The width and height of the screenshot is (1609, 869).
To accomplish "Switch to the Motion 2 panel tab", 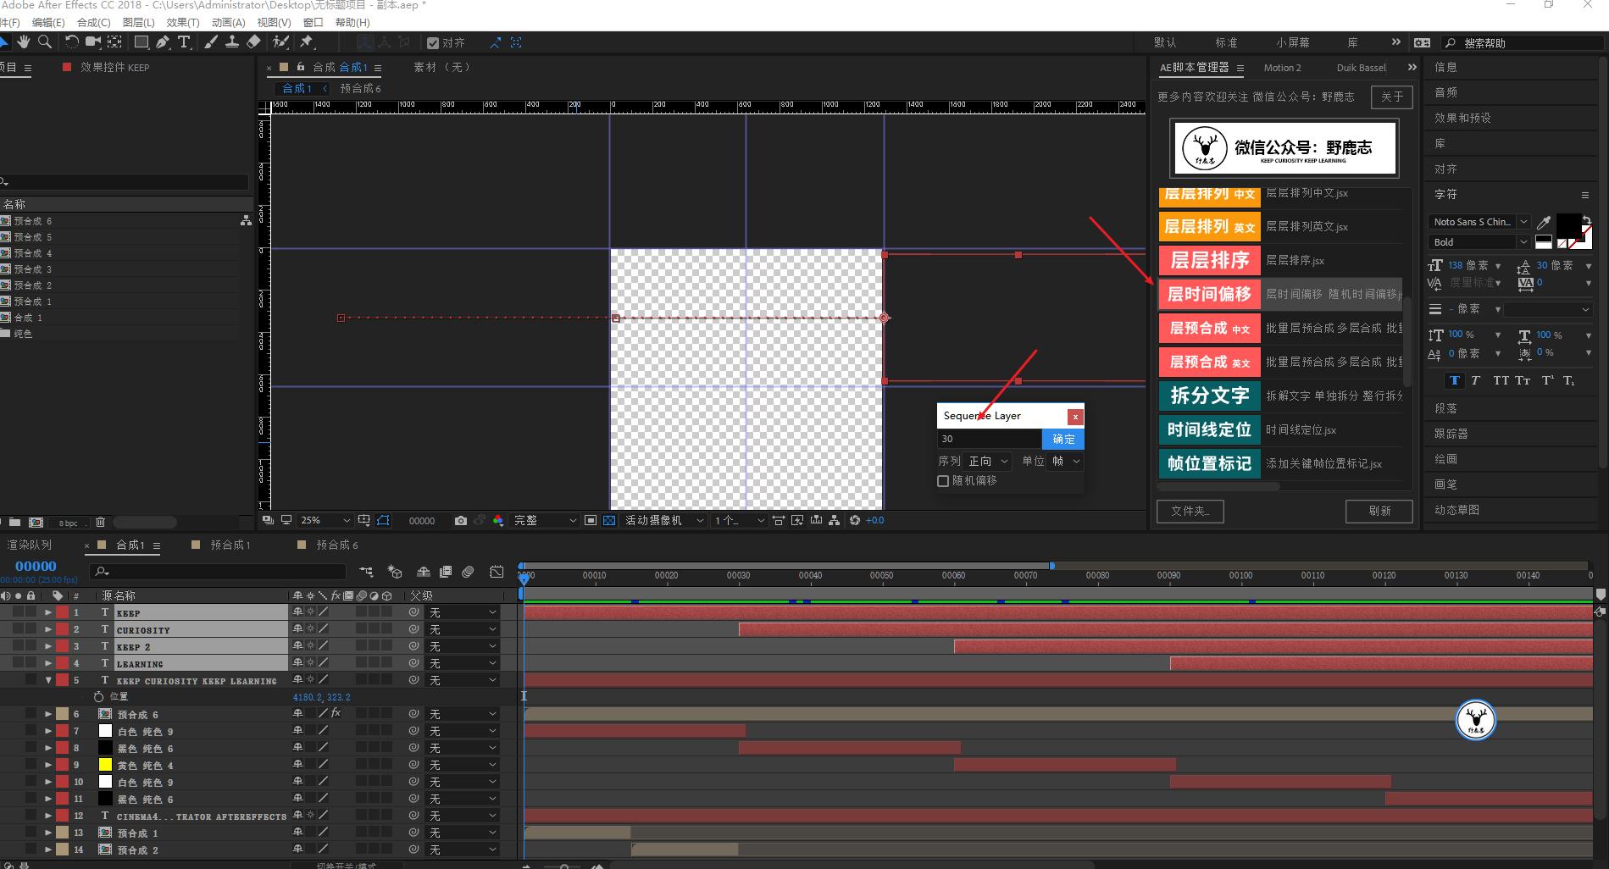I will tap(1282, 68).
